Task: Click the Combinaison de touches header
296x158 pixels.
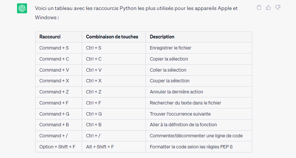Action: [112, 37]
